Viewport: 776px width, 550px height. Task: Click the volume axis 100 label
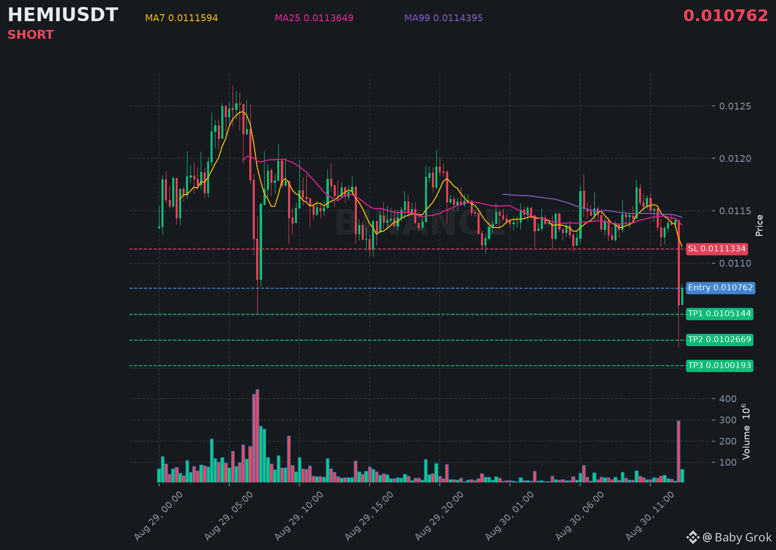(728, 463)
